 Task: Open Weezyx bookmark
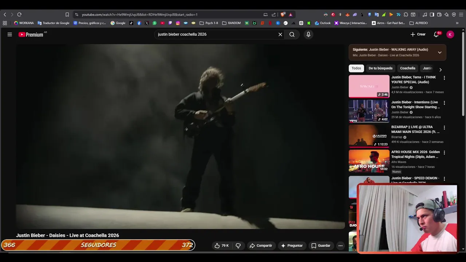pyautogui.click(x=351, y=23)
